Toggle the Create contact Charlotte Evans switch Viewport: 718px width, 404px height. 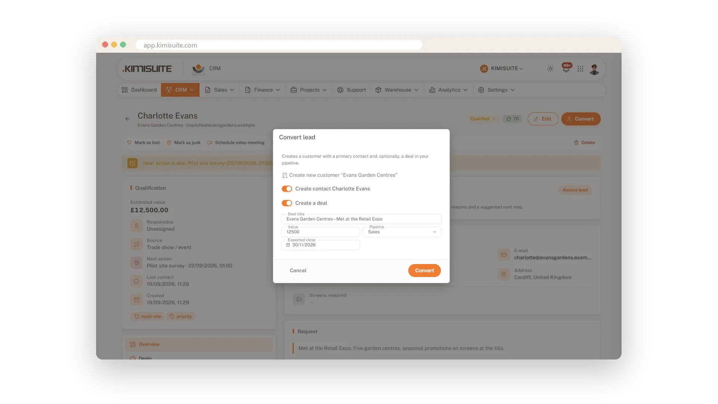coord(287,189)
